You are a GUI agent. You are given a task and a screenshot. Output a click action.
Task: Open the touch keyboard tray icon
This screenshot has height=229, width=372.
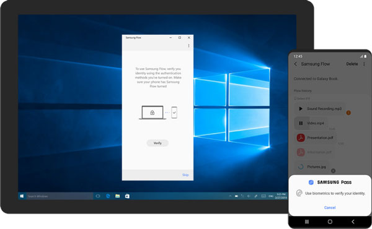click(263, 196)
